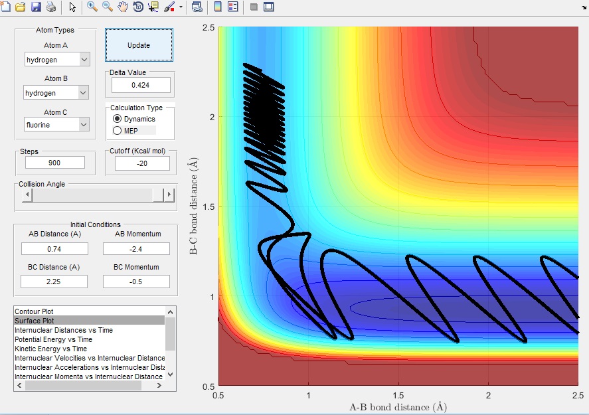Screen dimensions: 589x415
Task: Open a file with the folder icon
Action: tap(21, 7)
